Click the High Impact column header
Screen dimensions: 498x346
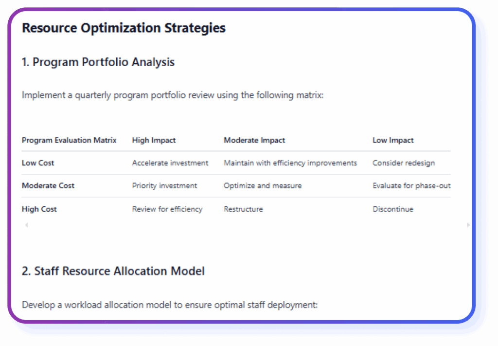[x=154, y=140]
